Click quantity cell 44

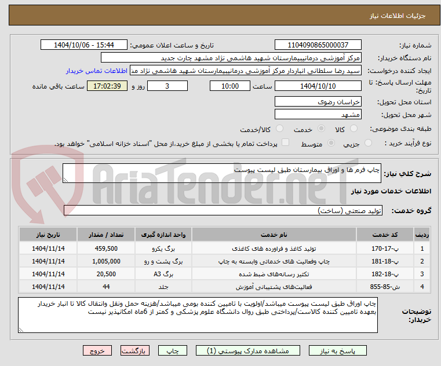(106, 287)
